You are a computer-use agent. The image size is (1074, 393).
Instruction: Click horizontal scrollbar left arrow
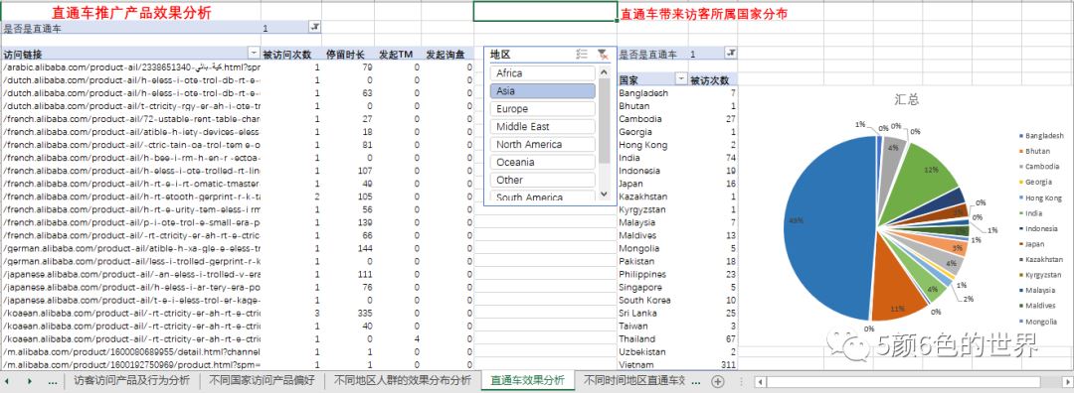click(760, 381)
